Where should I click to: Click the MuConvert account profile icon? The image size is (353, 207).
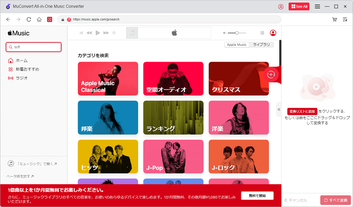[281, 7]
